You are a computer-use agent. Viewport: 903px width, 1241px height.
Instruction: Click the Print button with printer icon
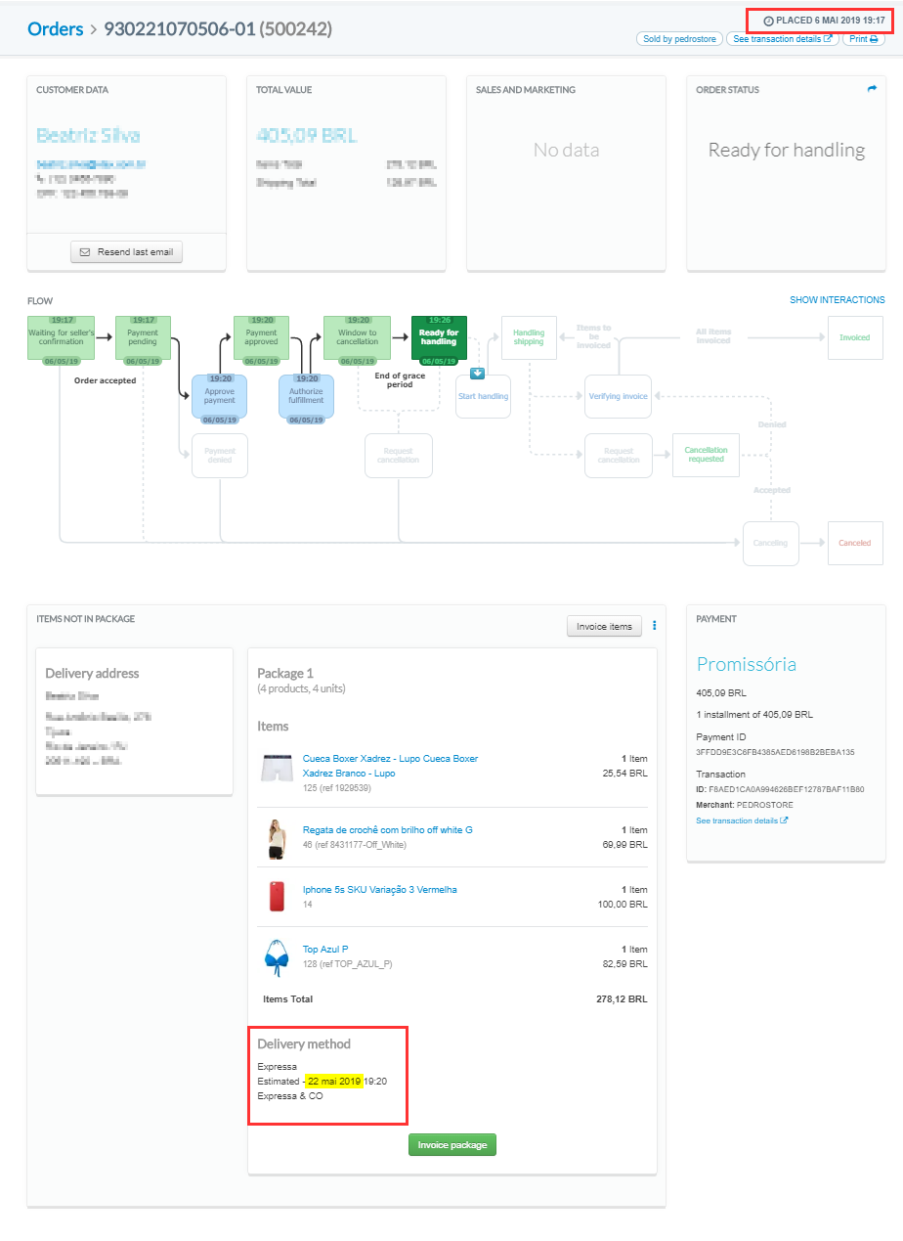(865, 39)
